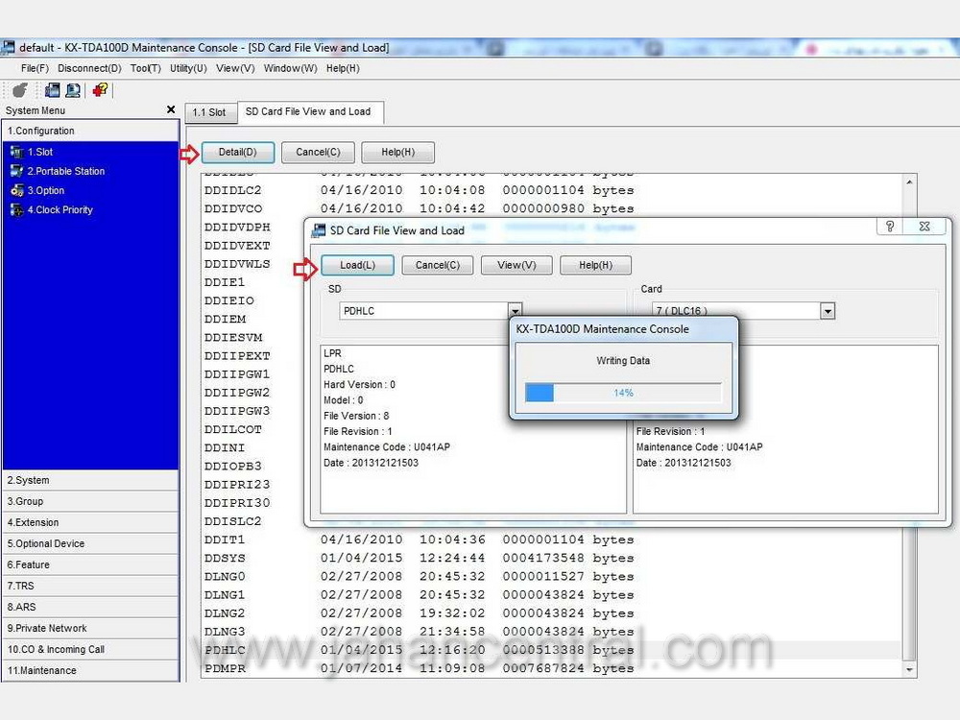Close the System Menu panel with X

click(171, 110)
